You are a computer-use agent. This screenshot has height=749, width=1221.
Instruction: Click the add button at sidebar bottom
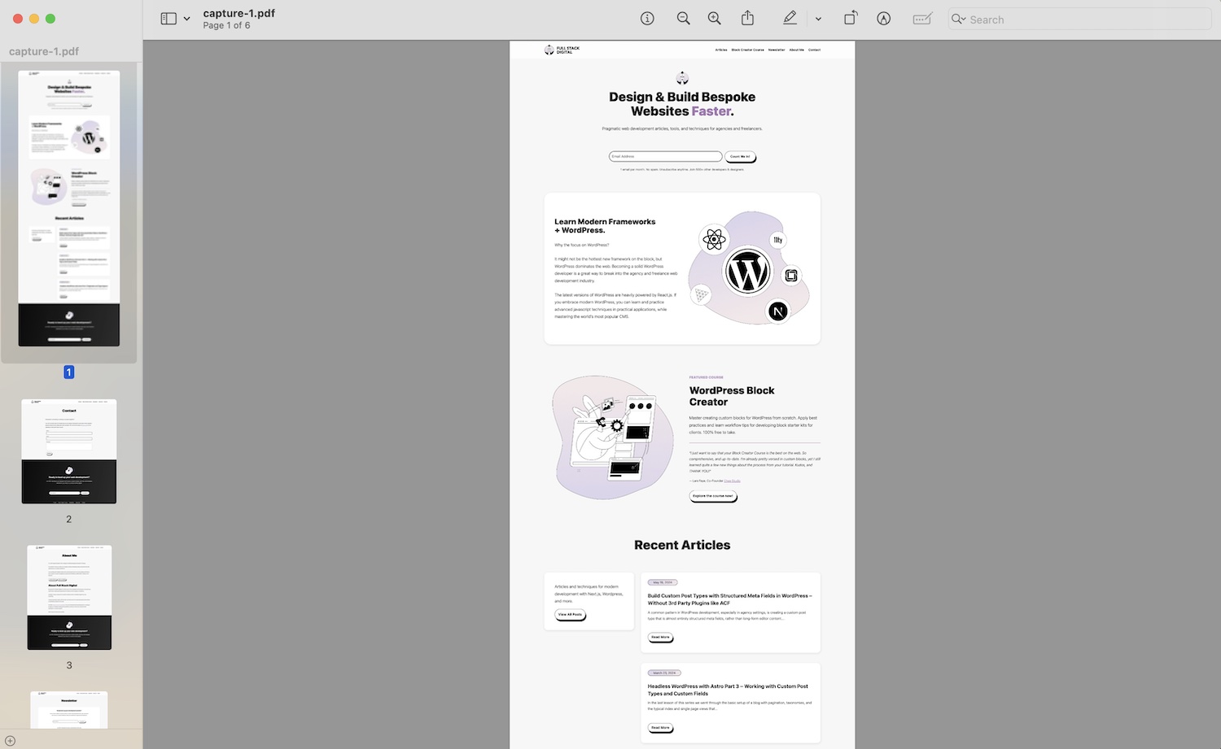10,741
